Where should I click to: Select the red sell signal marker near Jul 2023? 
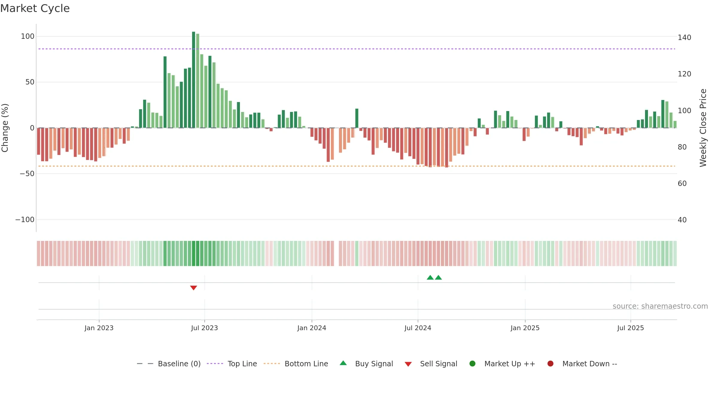(x=194, y=288)
